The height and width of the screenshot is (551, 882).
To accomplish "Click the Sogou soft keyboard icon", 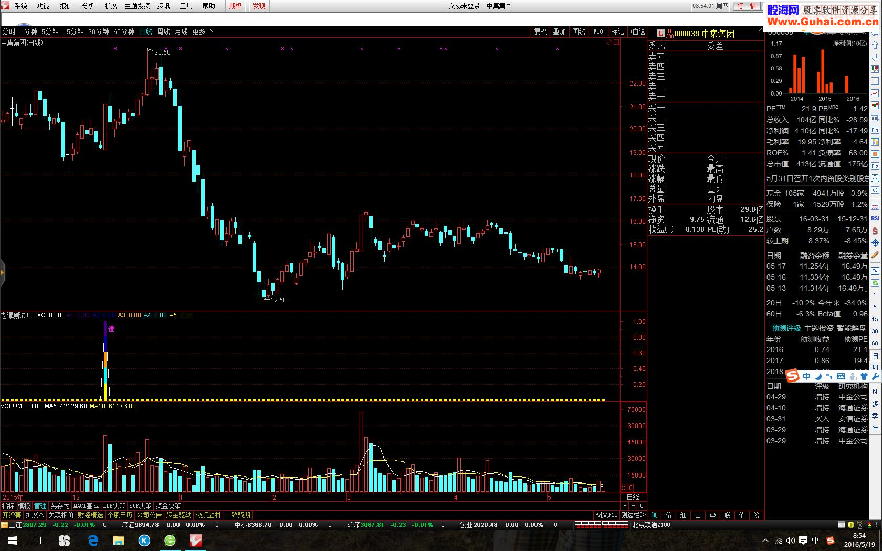I will point(841,376).
